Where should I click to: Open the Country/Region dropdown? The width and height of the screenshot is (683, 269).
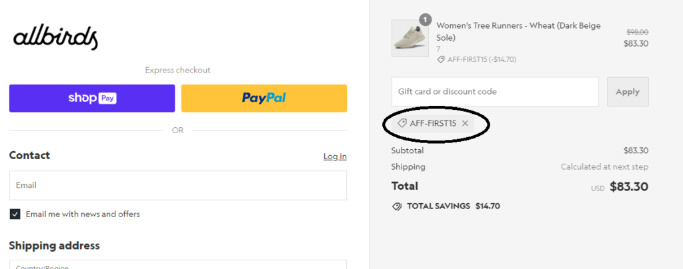click(x=177, y=264)
